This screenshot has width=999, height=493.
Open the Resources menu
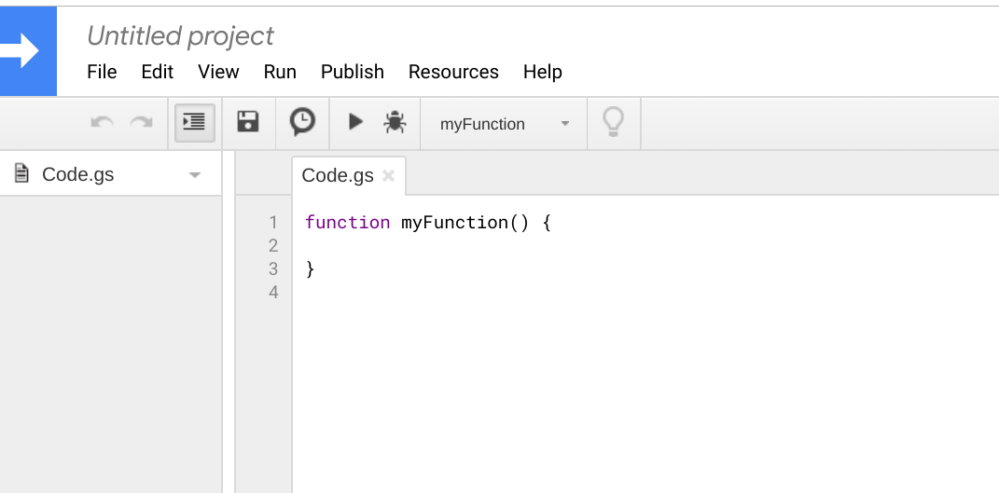pyautogui.click(x=453, y=72)
